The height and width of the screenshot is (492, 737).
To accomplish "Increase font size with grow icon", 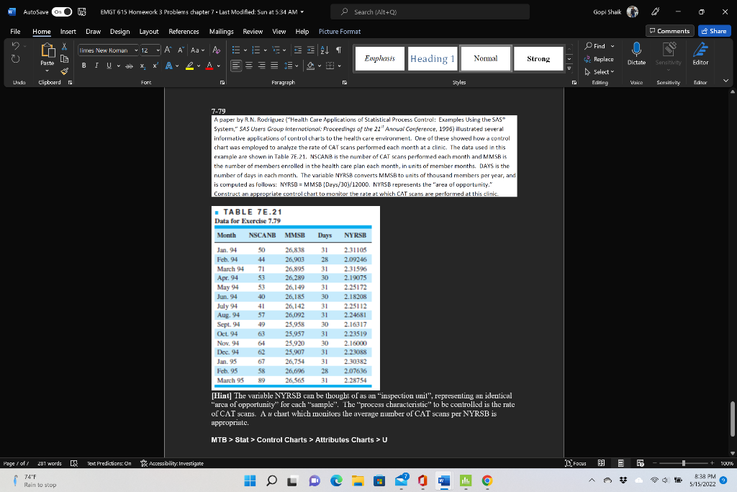I will click(168, 50).
